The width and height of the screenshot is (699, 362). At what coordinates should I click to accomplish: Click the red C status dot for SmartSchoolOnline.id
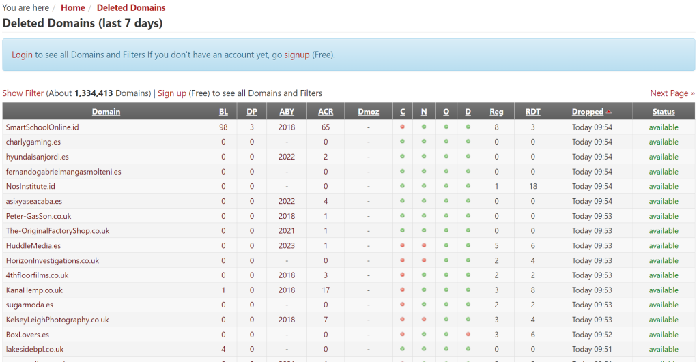coord(402,127)
